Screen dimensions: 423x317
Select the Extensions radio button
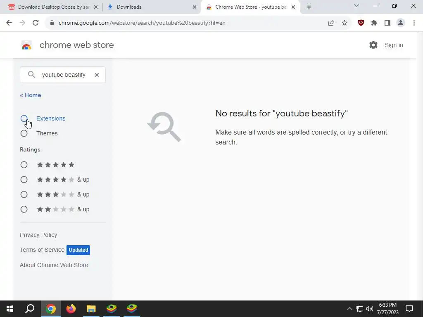(x=24, y=118)
